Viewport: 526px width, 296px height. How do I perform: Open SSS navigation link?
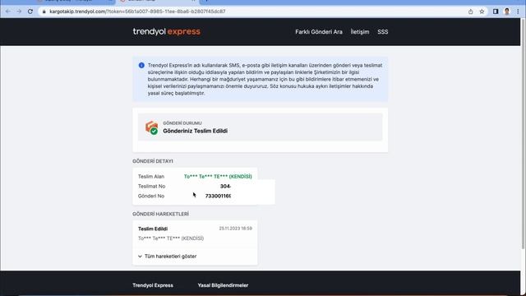(x=382, y=32)
